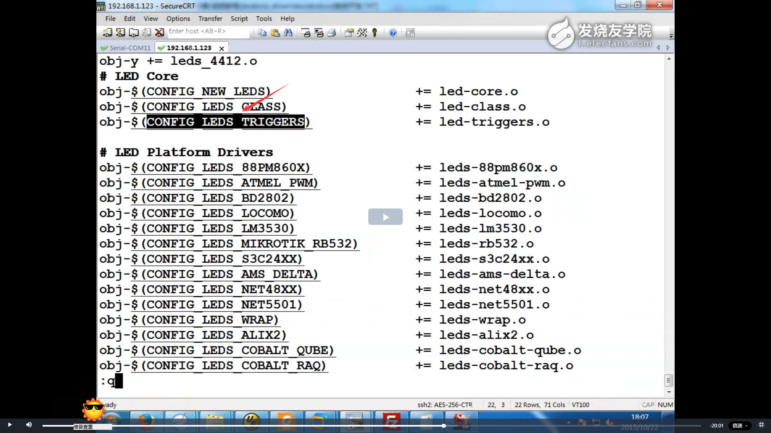
Task: Open the public key assistant key icon
Action: [x=375, y=32]
